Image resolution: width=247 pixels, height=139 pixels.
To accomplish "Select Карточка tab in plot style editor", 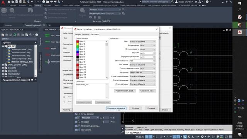I will (95, 34).
